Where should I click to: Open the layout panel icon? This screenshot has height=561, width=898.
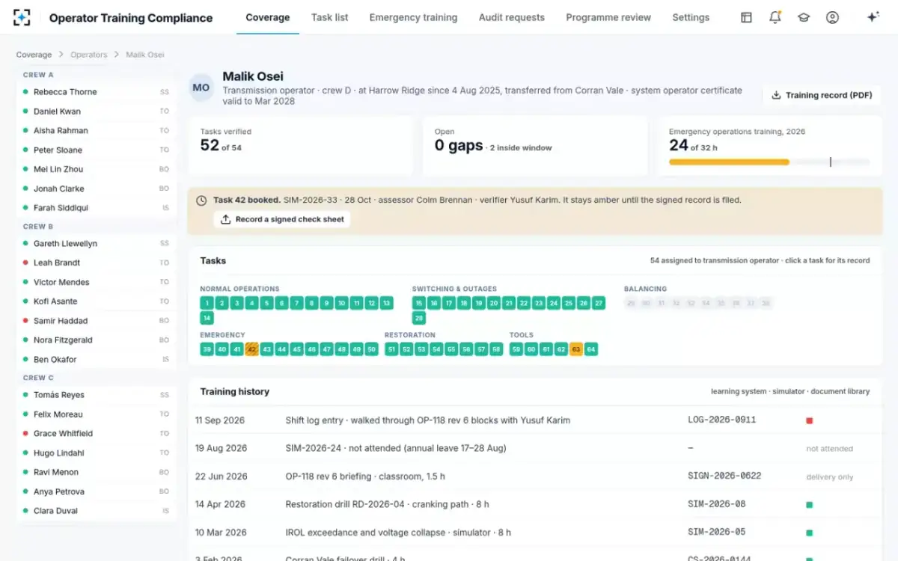pyautogui.click(x=746, y=17)
